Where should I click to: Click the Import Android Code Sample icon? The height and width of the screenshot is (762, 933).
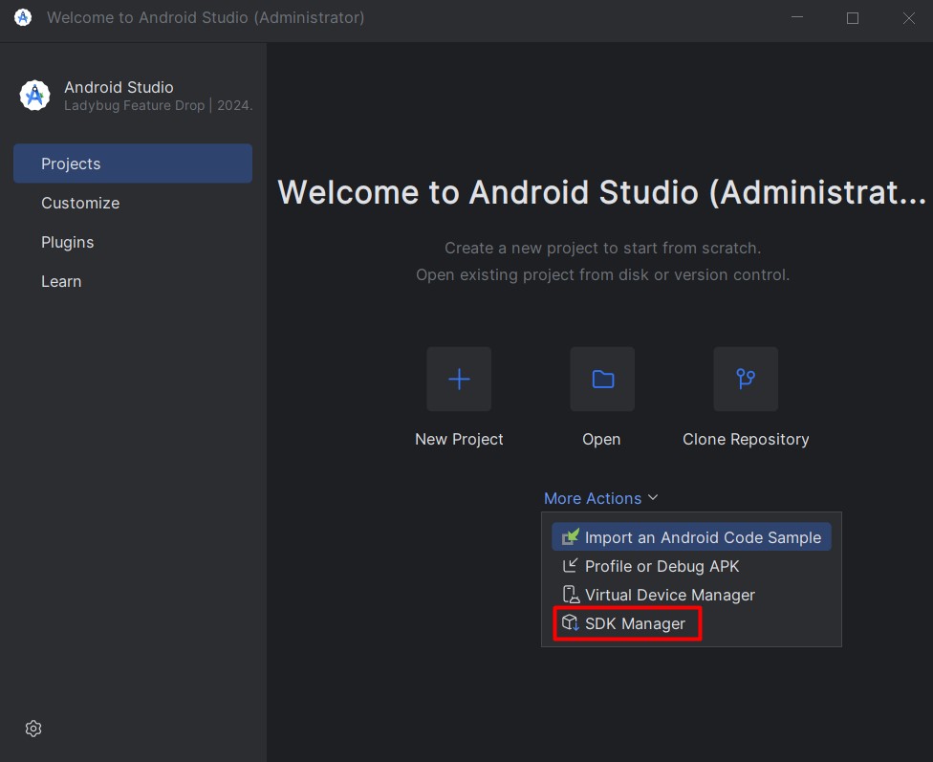pos(570,537)
